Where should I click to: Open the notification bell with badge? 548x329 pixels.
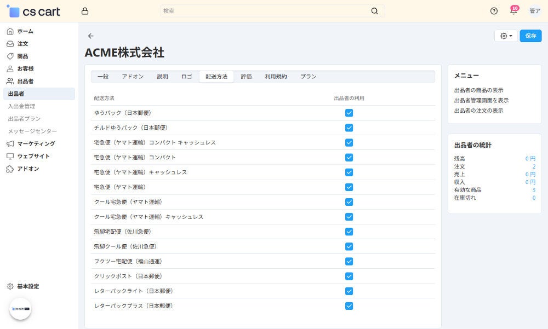click(513, 10)
